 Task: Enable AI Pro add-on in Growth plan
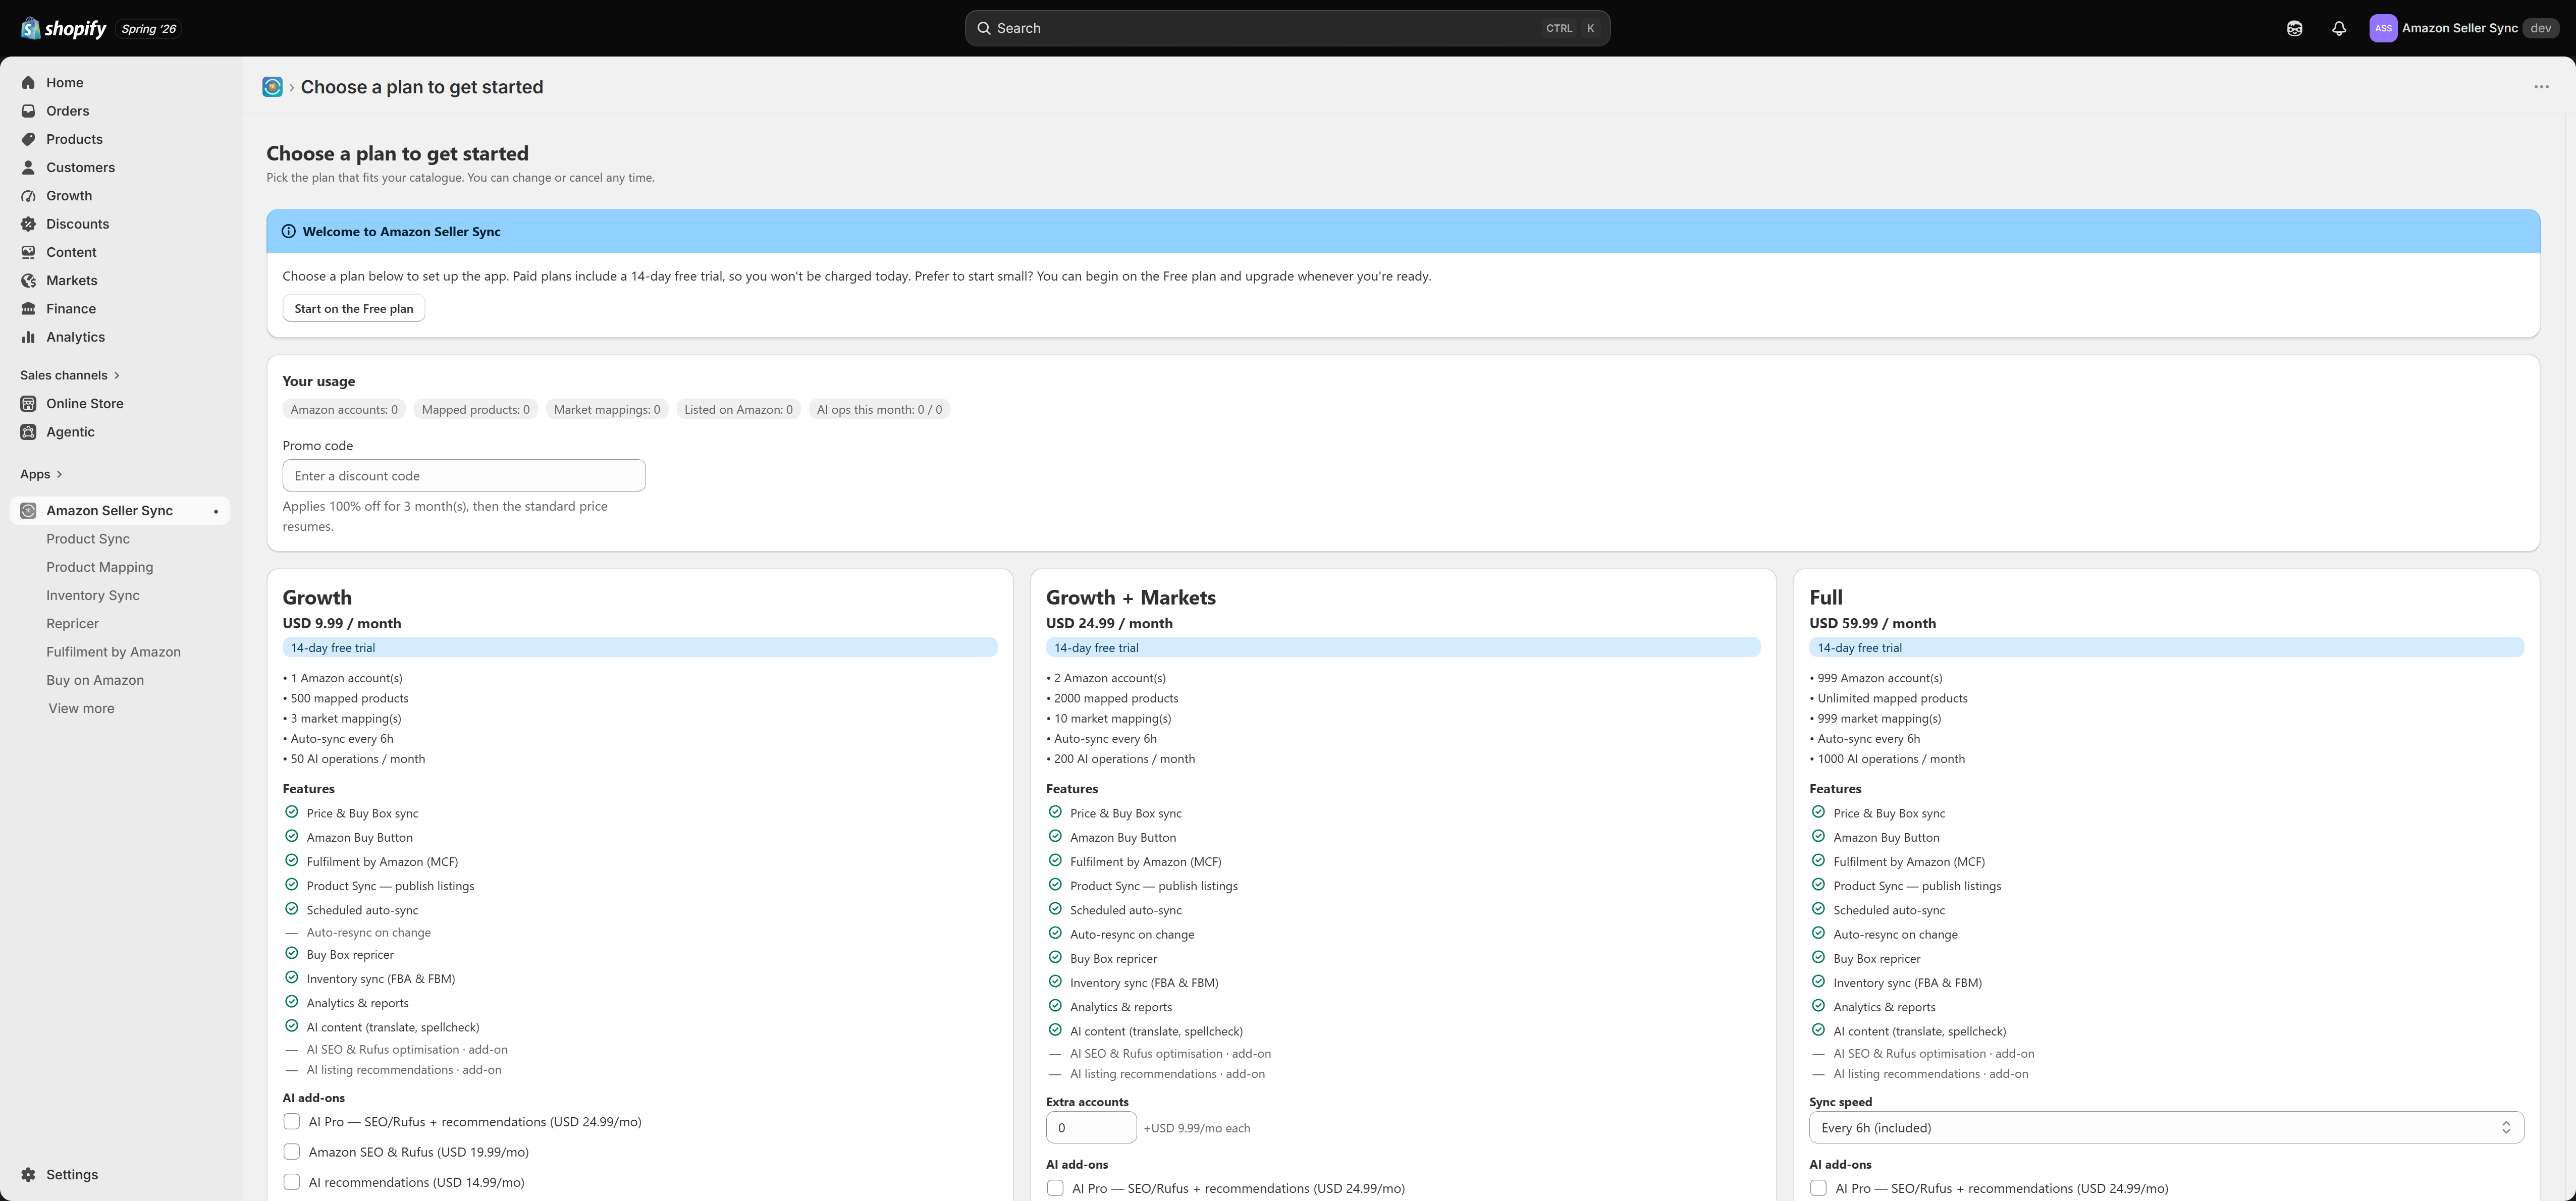point(291,1121)
